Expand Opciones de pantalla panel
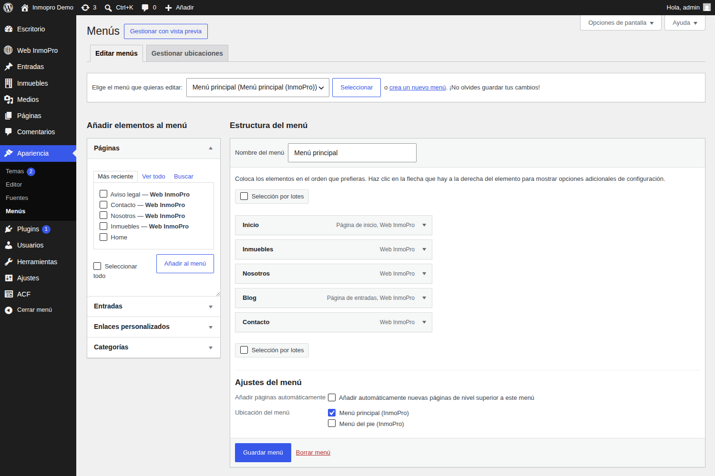Image resolution: width=715 pixels, height=476 pixels. pyautogui.click(x=621, y=23)
